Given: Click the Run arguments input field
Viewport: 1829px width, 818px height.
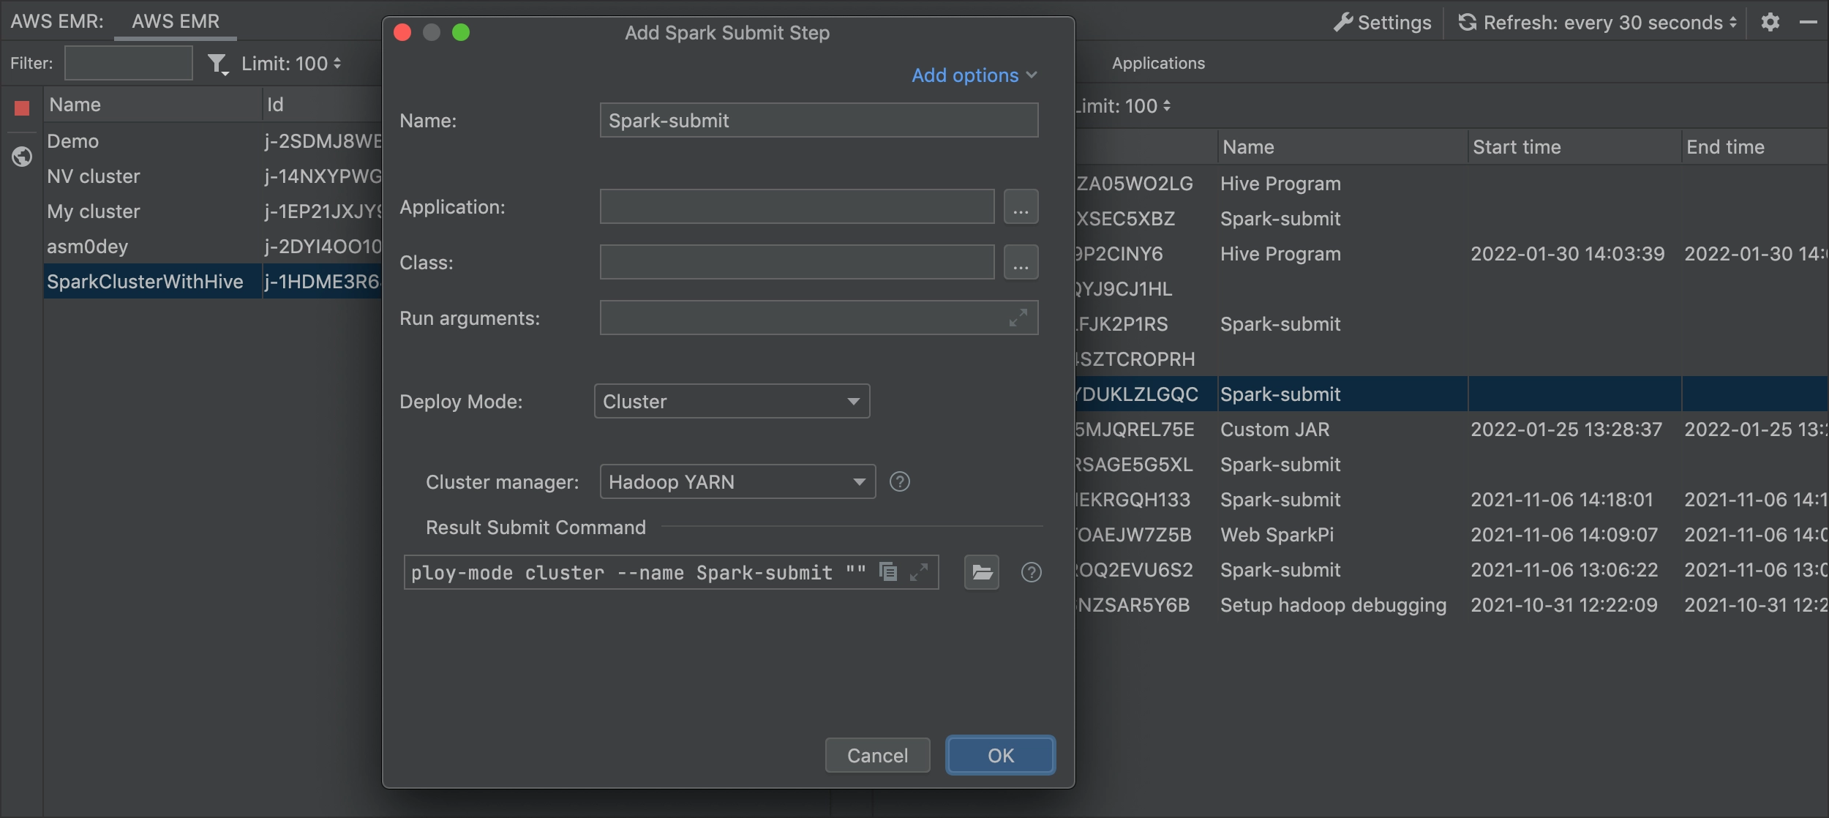Looking at the screenshot, I should tap(819, 318).
